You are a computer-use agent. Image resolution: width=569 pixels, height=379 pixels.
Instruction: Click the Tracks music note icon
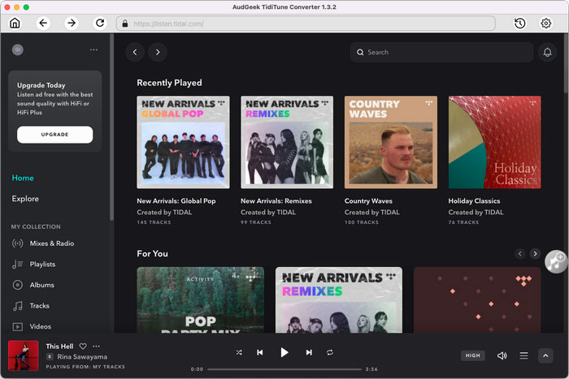17,306
